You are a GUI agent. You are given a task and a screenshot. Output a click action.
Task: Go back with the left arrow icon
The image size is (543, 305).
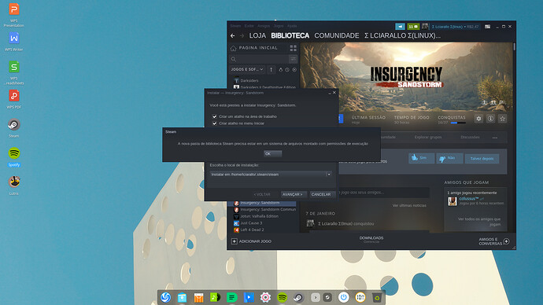[x=233, y=35]
